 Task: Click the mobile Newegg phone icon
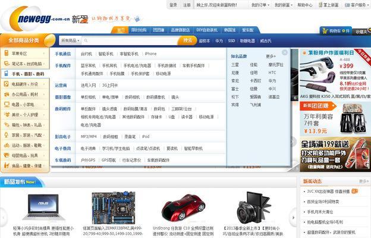[320, 5]
